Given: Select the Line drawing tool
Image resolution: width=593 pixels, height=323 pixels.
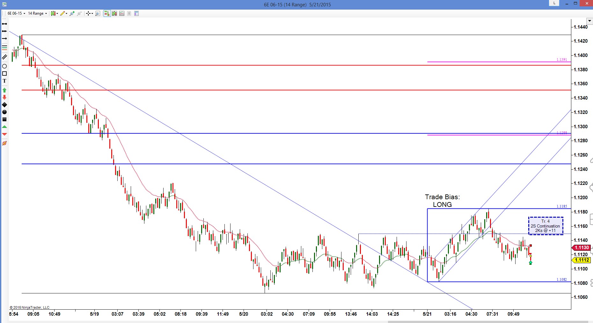Looking at the screenshot, I should [x=4, y=24].
